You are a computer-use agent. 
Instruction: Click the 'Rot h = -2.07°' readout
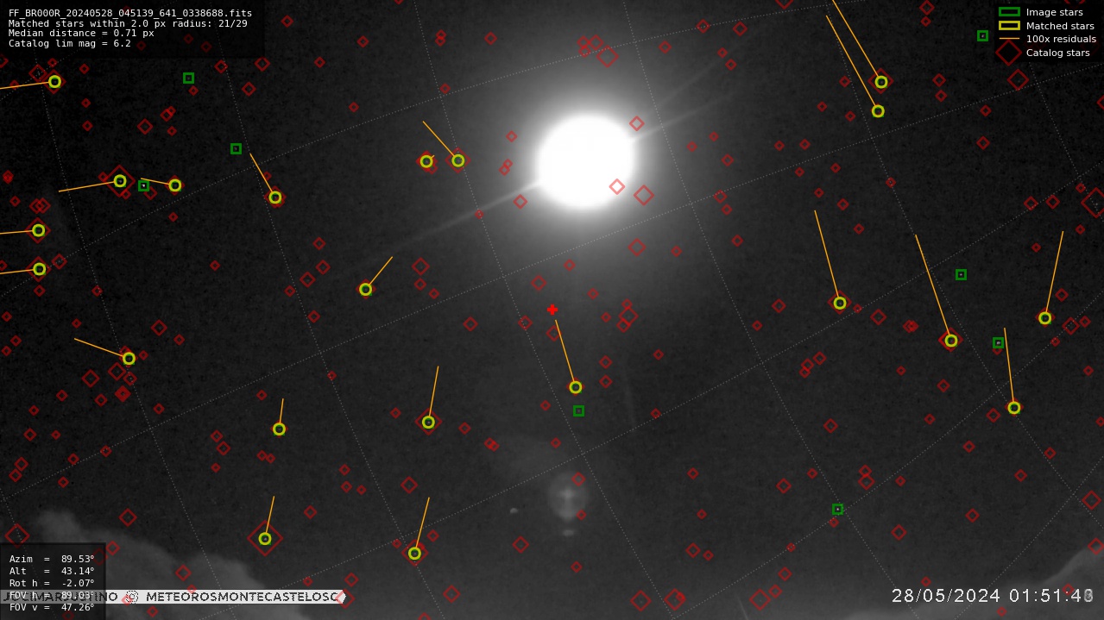[52, 583]
